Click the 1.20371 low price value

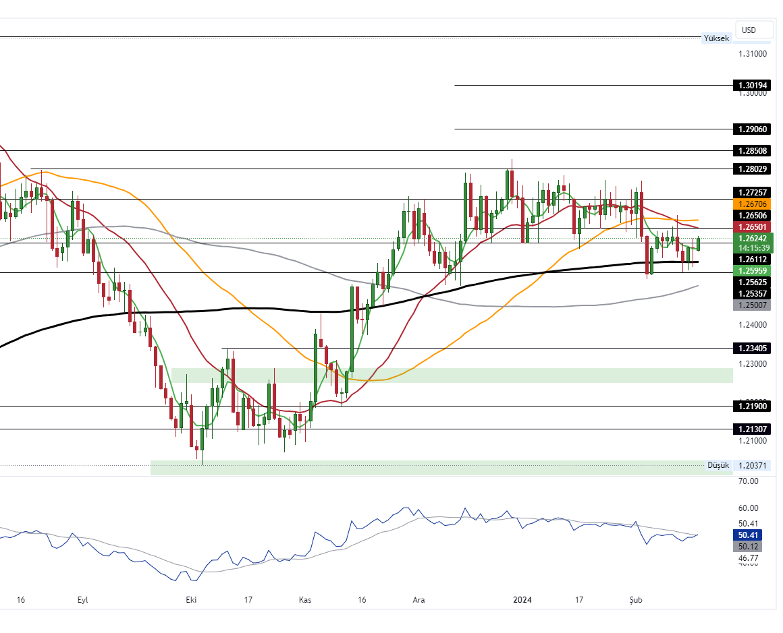[752, 465]
